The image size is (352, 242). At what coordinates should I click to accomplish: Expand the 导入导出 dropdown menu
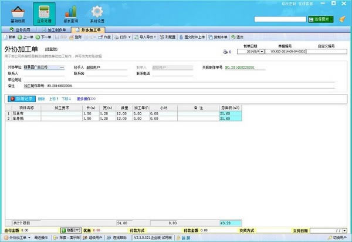144,37
